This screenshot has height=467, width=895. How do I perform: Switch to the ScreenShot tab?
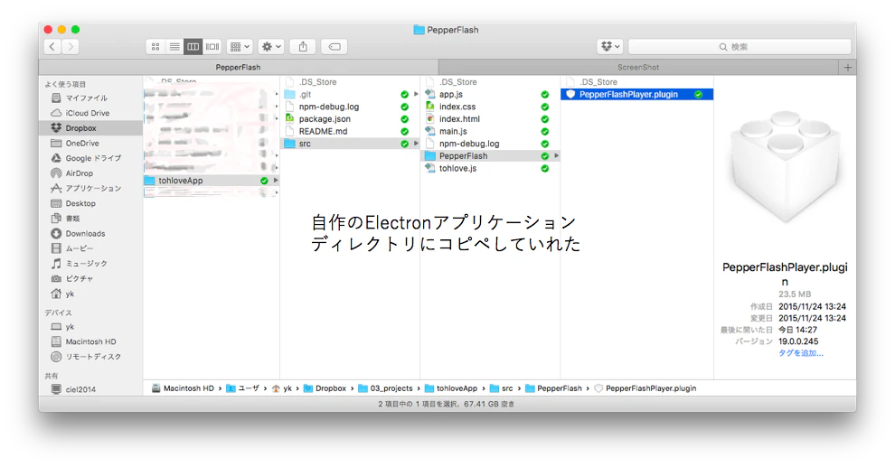pyautogui.click(x=638, y=67)
